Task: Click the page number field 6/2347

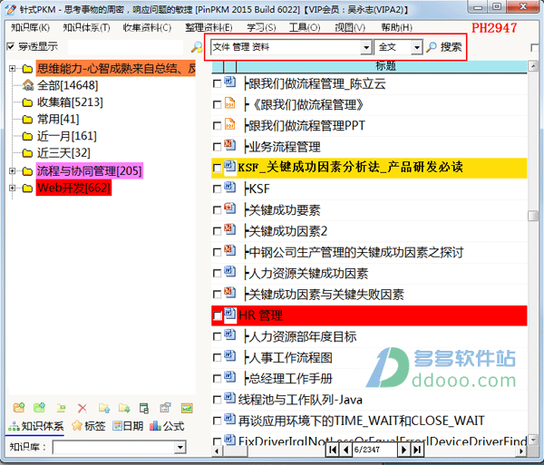Action: [x=374, y=450]
